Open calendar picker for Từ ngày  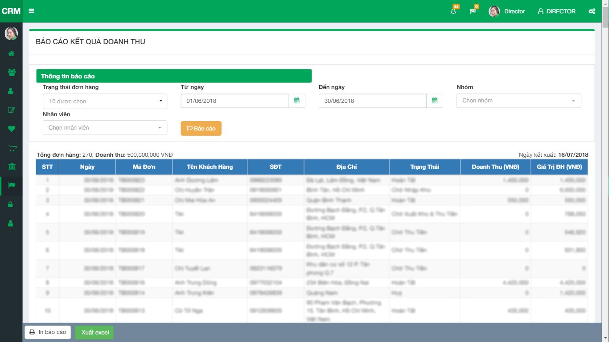click(296, 101)
